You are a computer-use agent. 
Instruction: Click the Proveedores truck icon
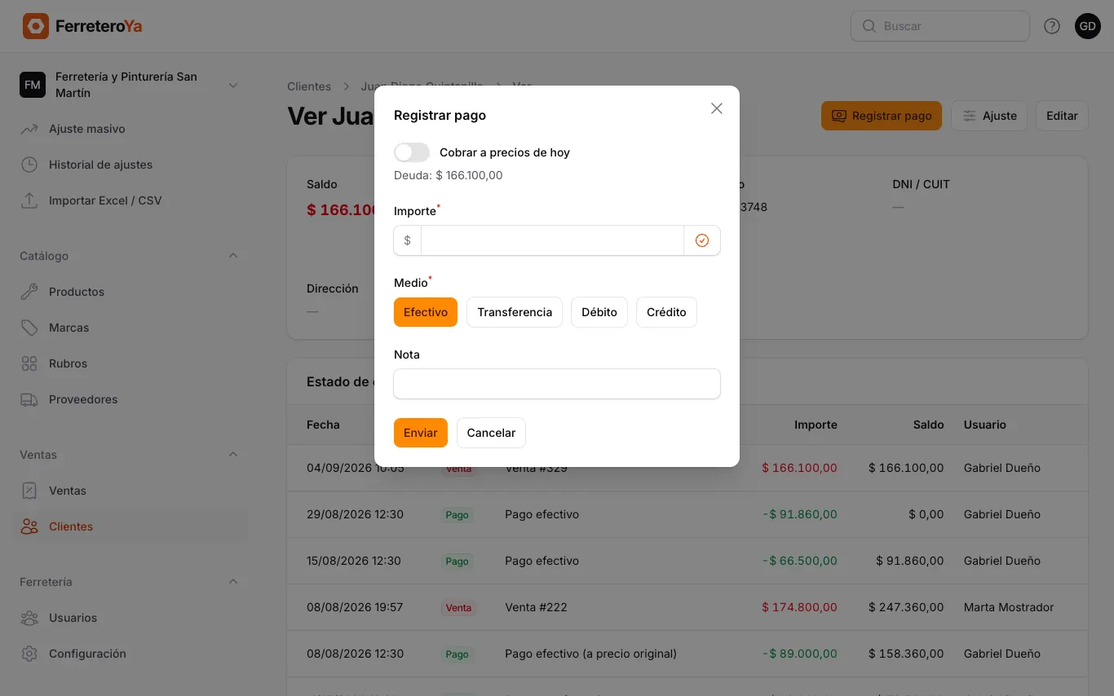tap(29, 399)
